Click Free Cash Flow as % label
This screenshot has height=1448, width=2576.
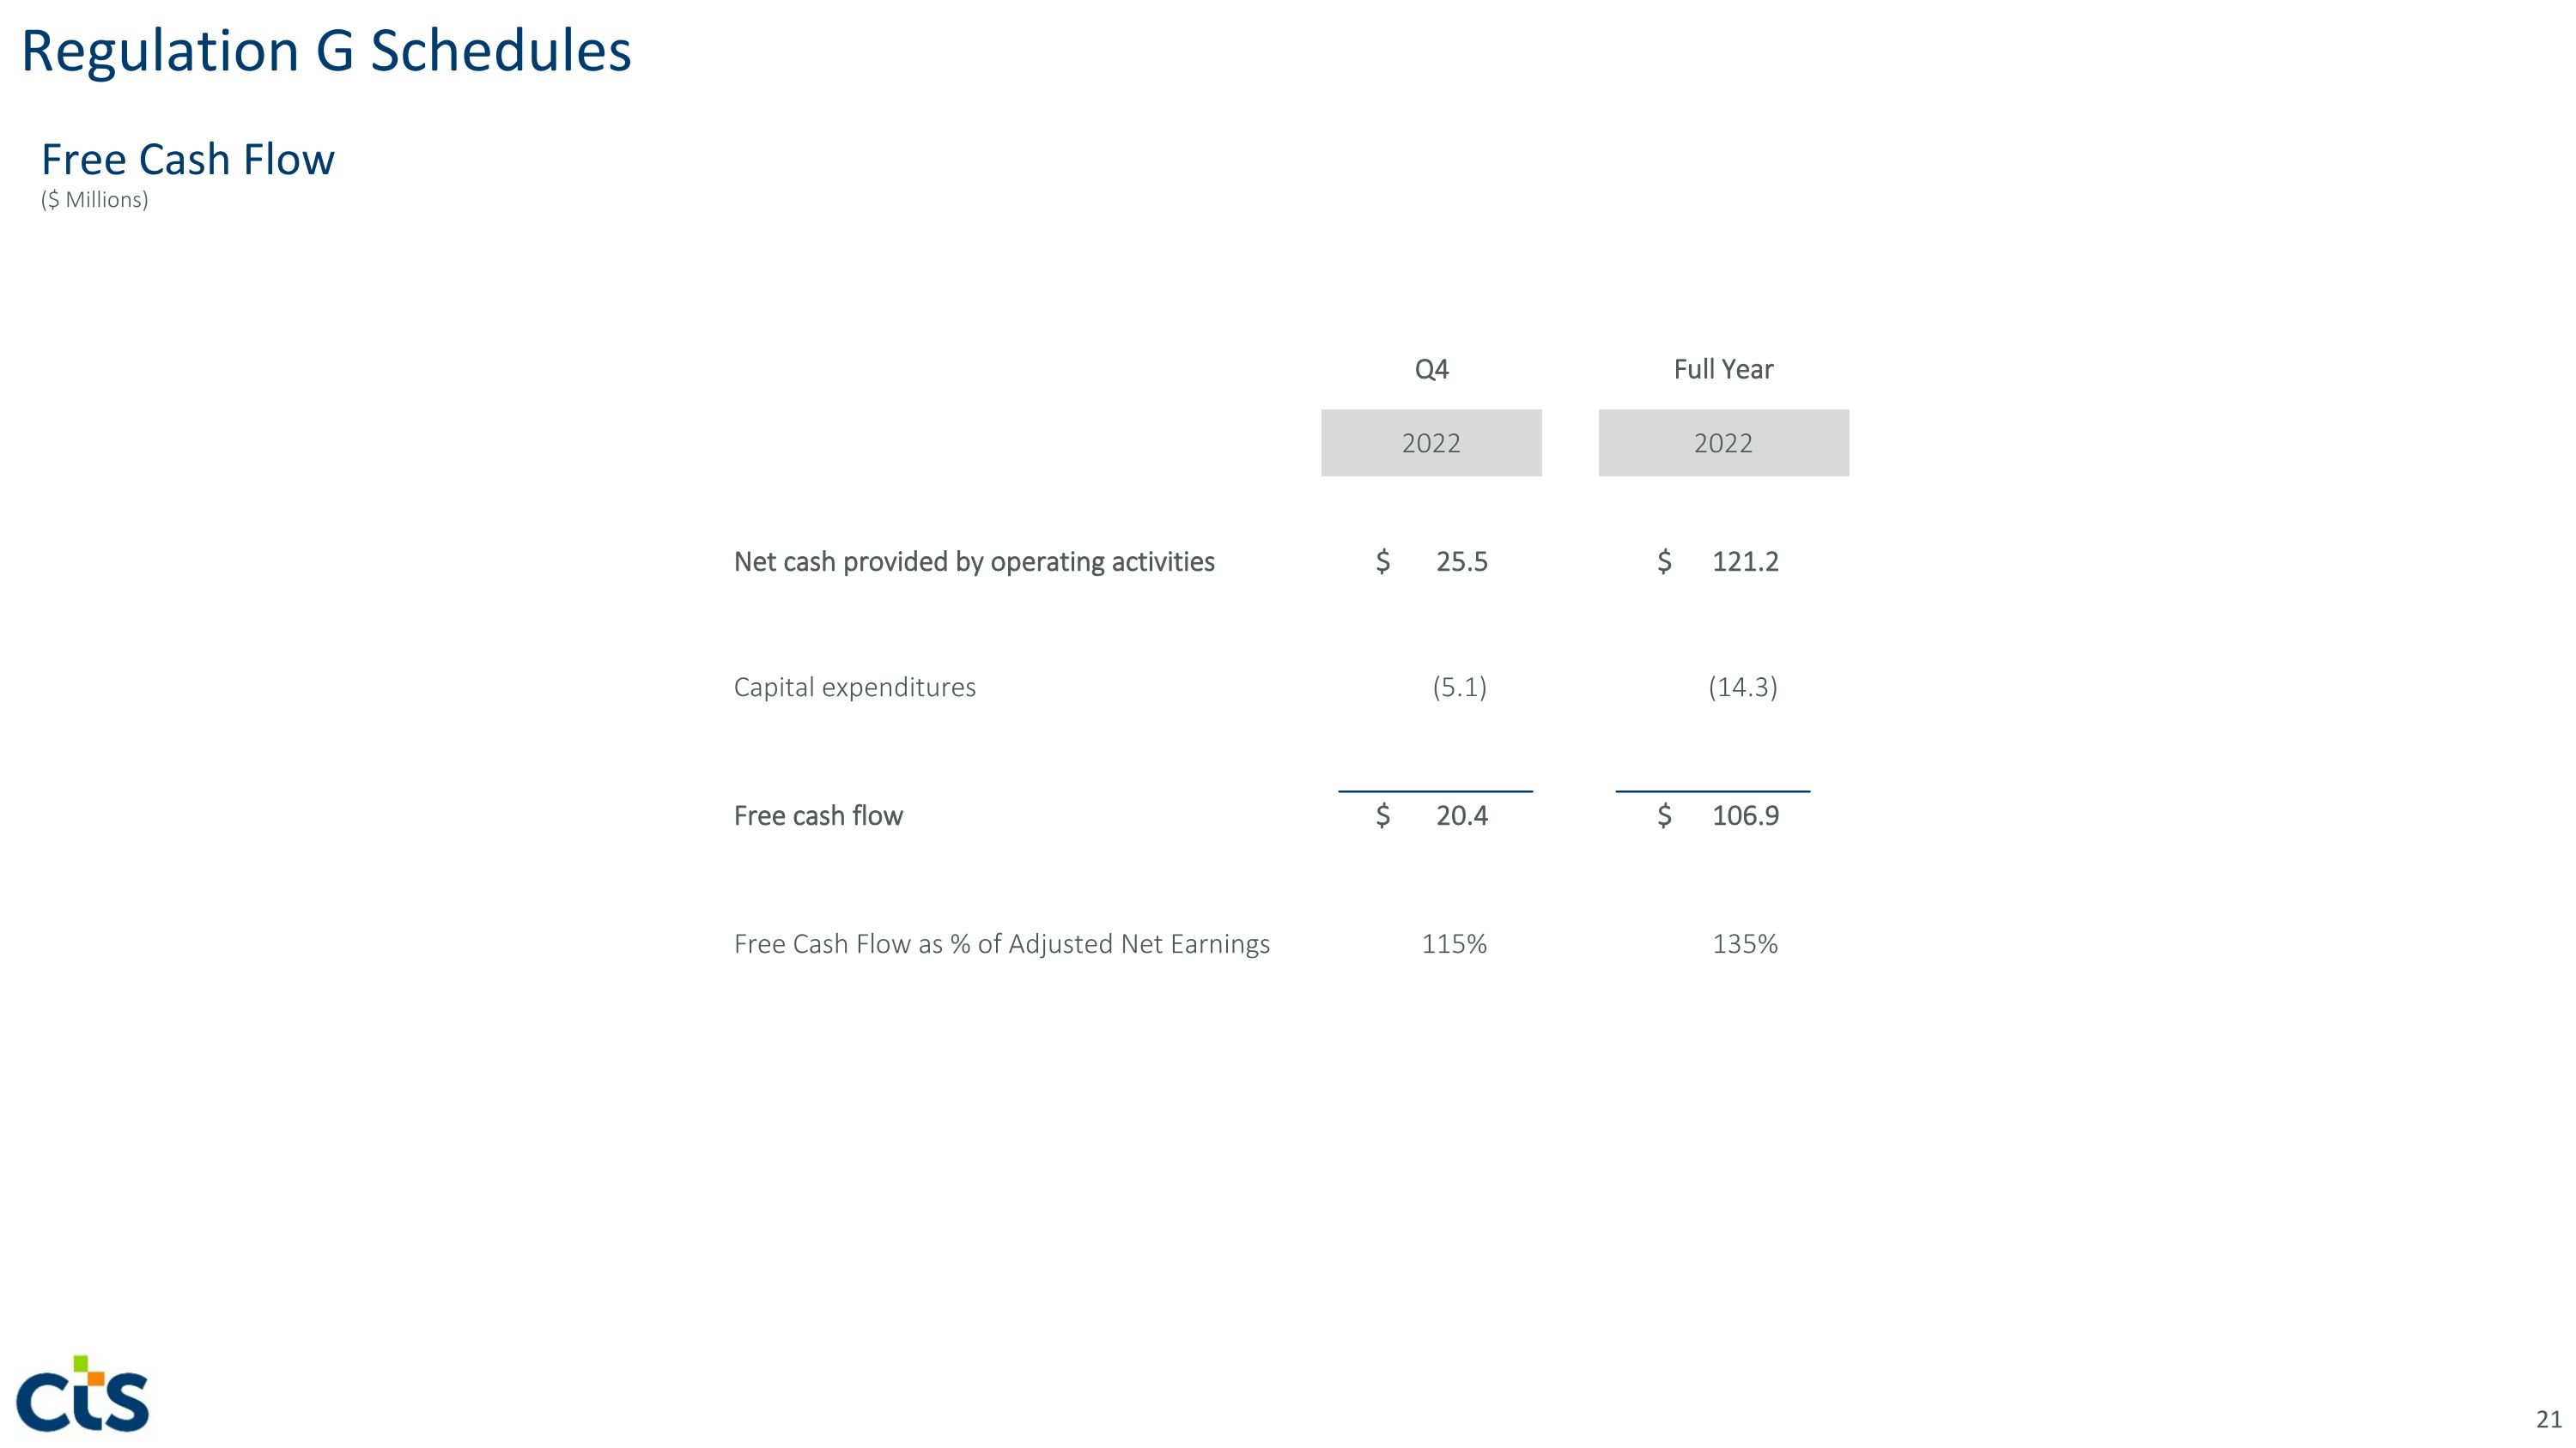(1001, 944)
